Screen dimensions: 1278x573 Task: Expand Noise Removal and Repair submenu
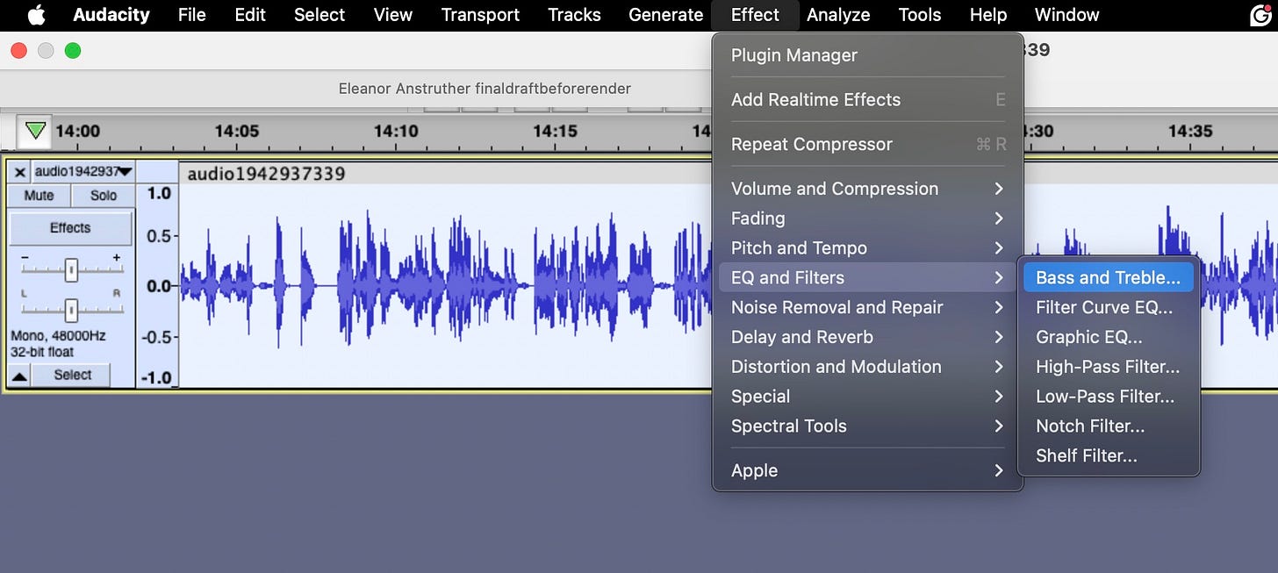(x=867, y=308)
